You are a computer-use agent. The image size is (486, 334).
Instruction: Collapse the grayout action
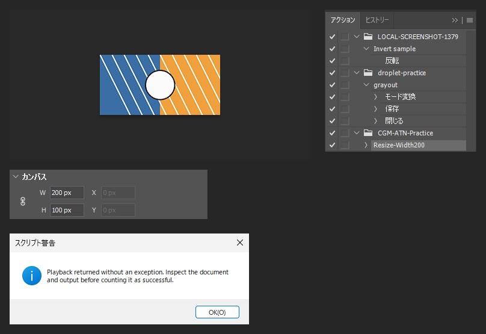[366, 85]
